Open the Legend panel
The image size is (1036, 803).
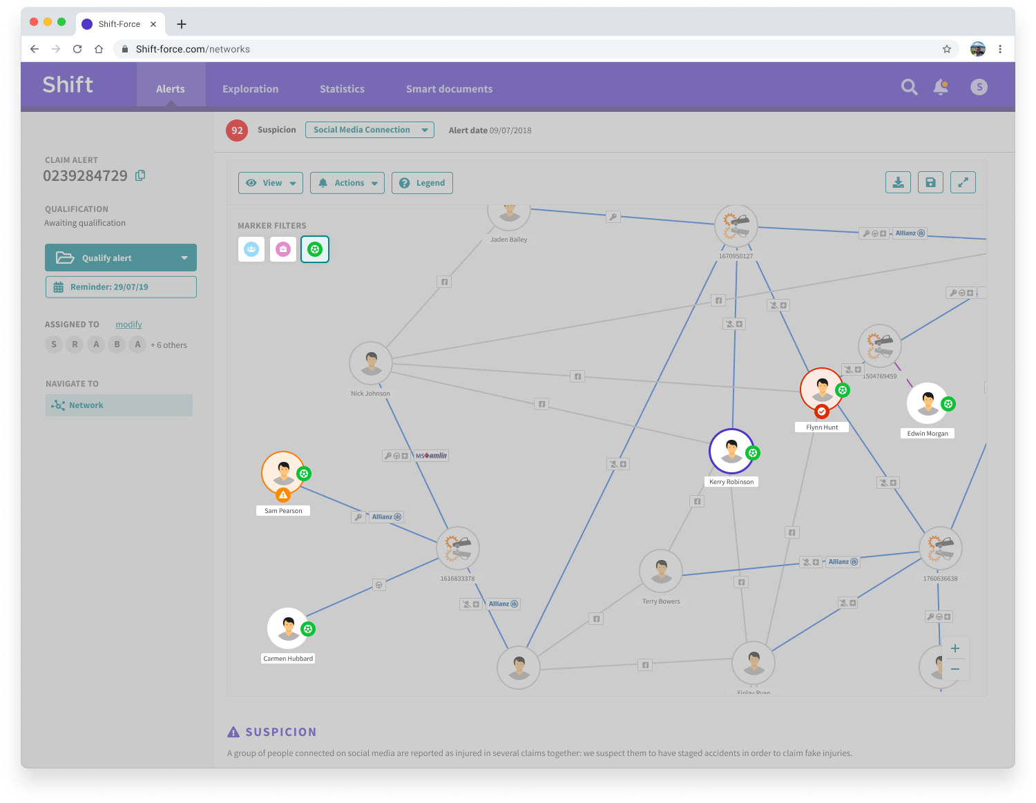click(x=422, y=183)
